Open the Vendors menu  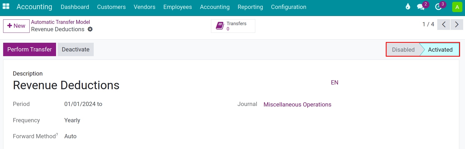145,7
